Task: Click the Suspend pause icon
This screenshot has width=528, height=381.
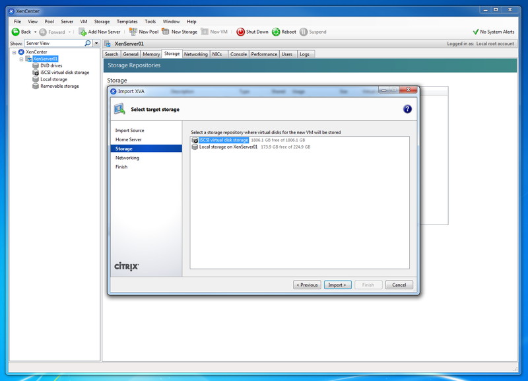Action: tap(304, 32)
